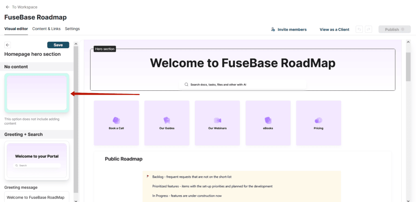Screen dimensions: 416x202
Task: Click the Search docs, tasks, files search field
Action: click(243, 85)
